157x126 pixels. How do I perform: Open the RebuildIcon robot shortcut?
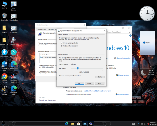coord(14,41)
